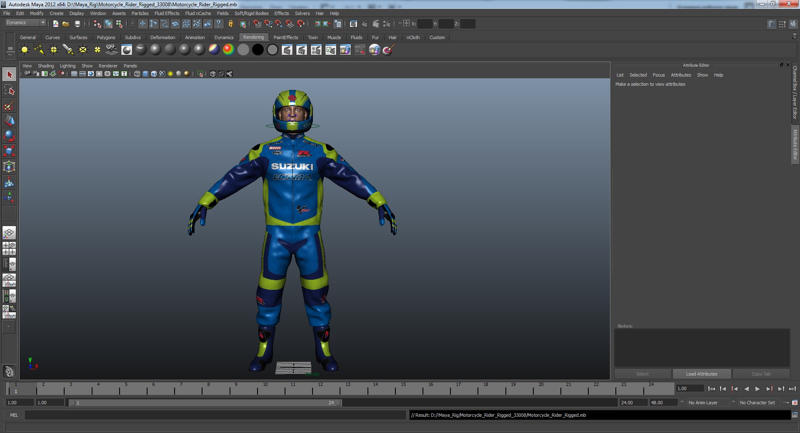Image resolution: width=800 pixels, height=433 pixels.
Task: Choose the Paint Selection tool
Action: click(x=9, y=105)
